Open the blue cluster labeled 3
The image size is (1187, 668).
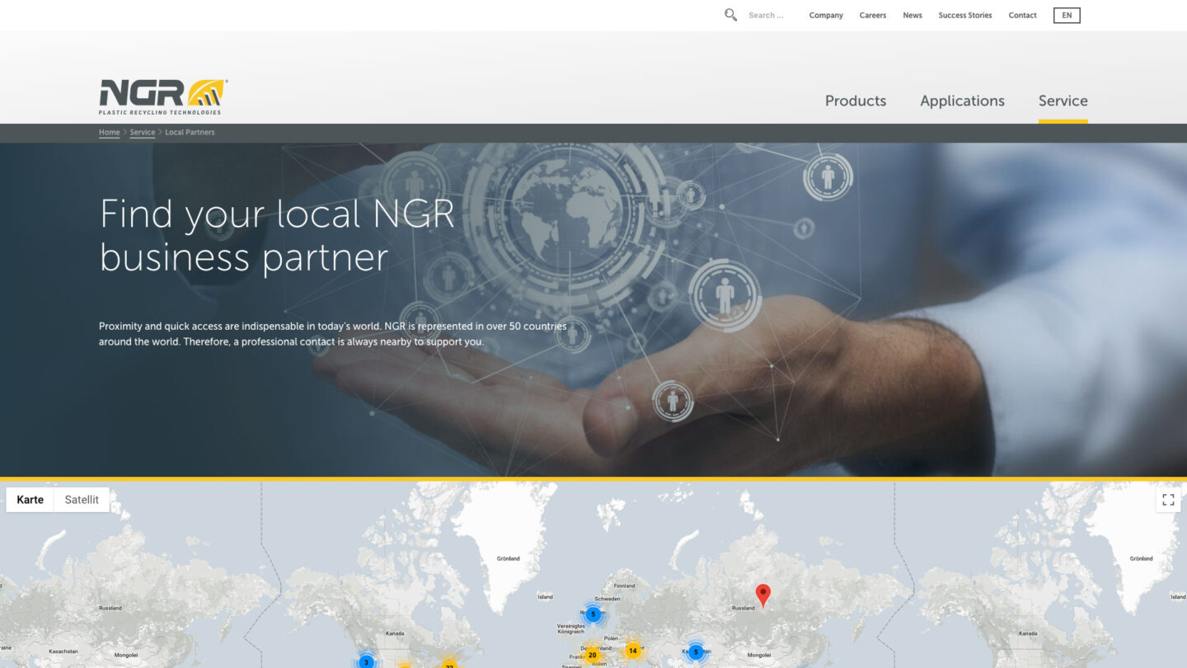pyautogui.click(x=366, y=661)
